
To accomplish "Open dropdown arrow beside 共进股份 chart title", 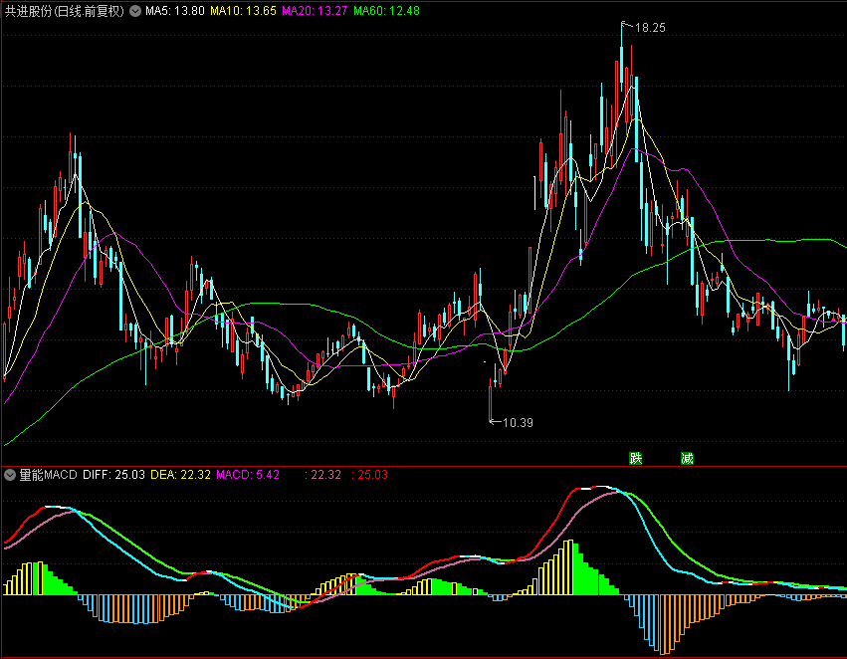I will tap(135, 11).
